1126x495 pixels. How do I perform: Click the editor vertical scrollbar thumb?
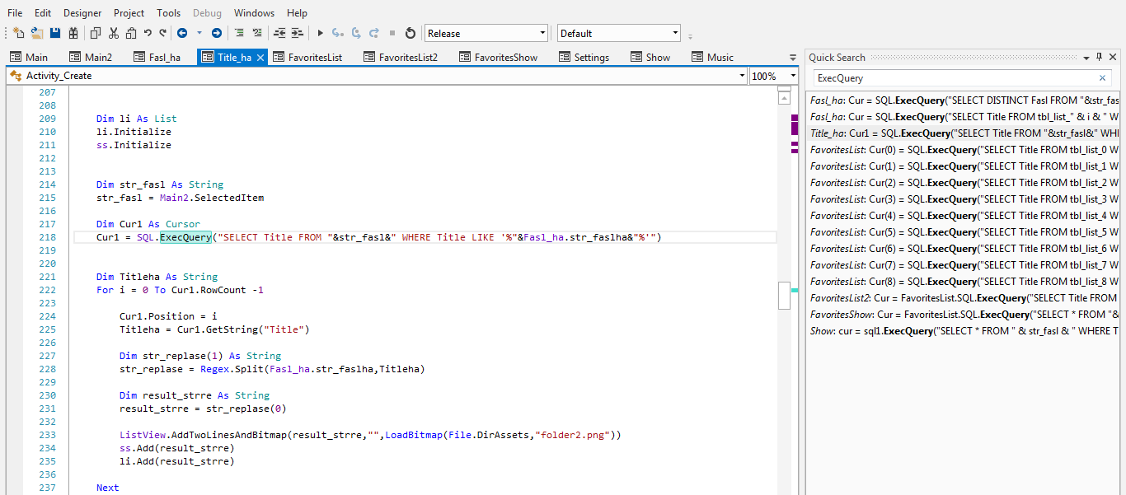point(784,295)
